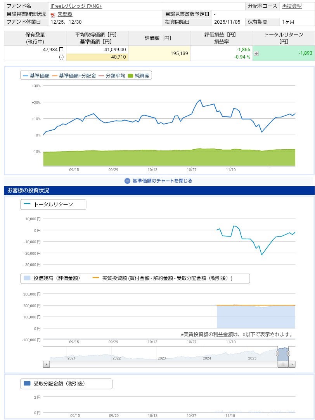The width and height of the screenshot is (315, 420).
Task: Open the 未閲覧 prospectus link
Action: (65, 14)
